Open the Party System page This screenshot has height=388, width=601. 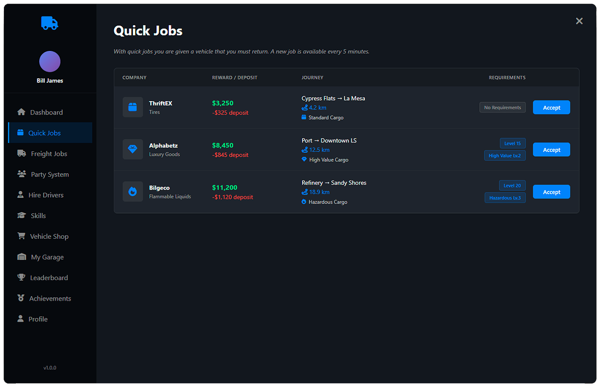pos(50,174)
